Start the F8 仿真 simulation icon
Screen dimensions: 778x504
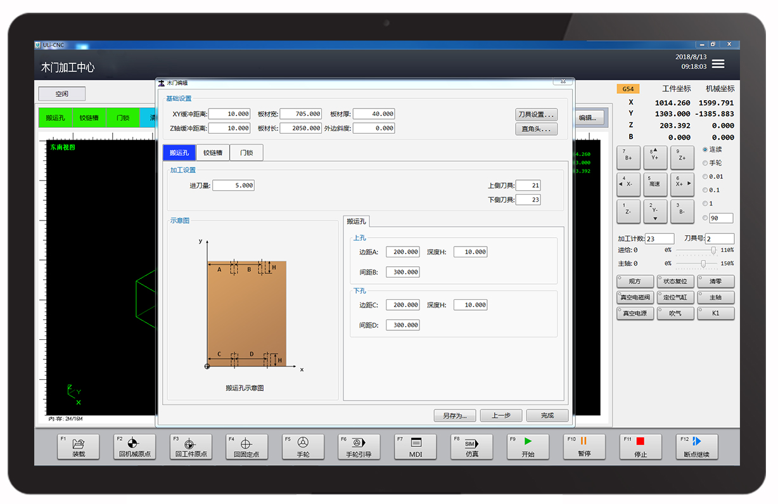pyautogui.click(x=472, y=443)
